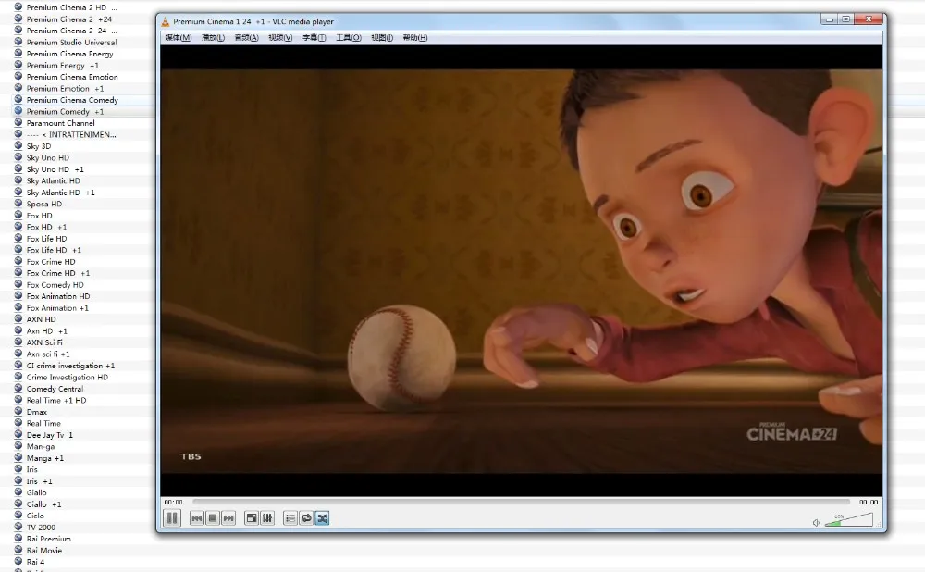This screenshot has height=572, width=925.
Task: Click globe icon beside Fox Comedy HD
Action: pos(18,284)
